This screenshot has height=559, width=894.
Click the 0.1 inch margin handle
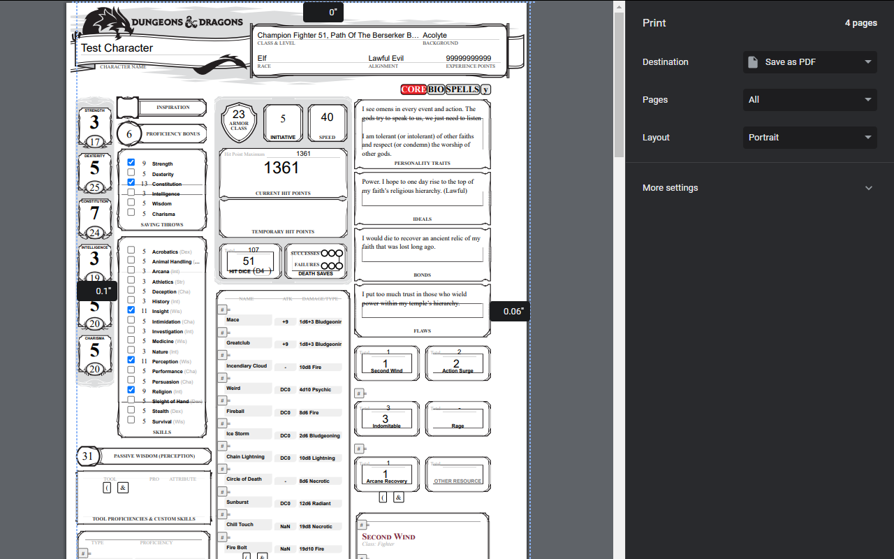(97, 290)
